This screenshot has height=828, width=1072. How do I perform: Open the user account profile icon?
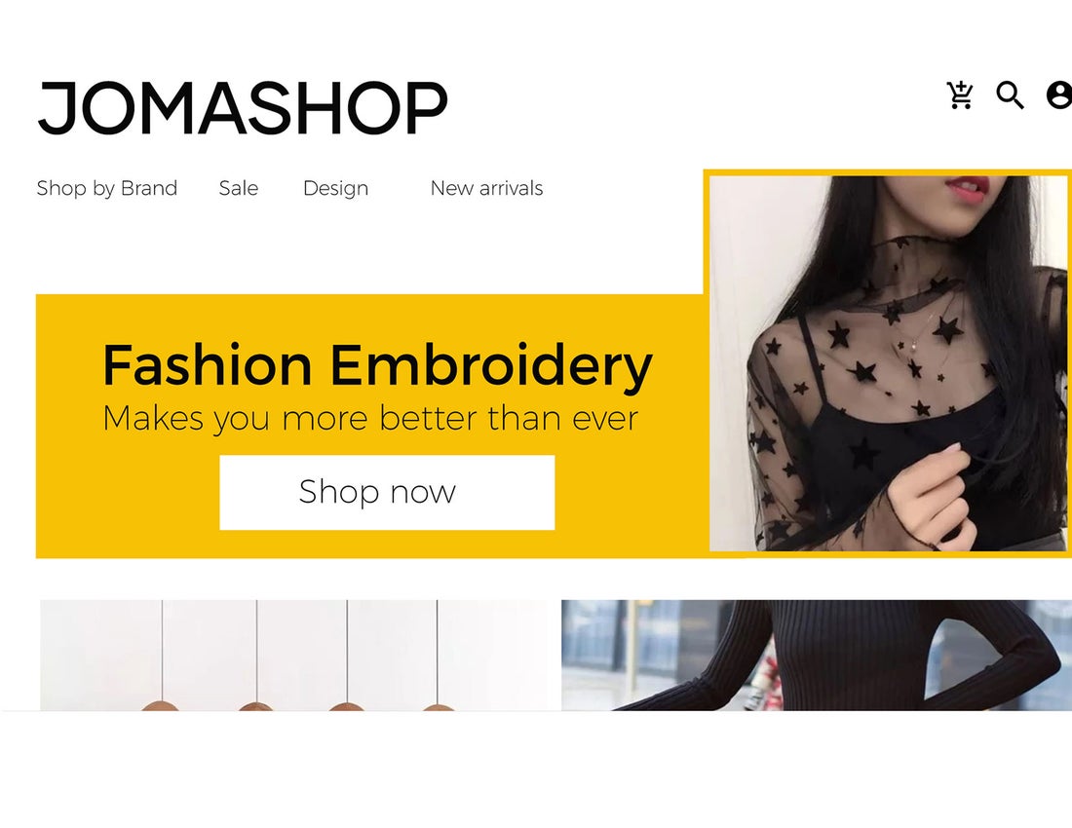[x=1059, y=94]
